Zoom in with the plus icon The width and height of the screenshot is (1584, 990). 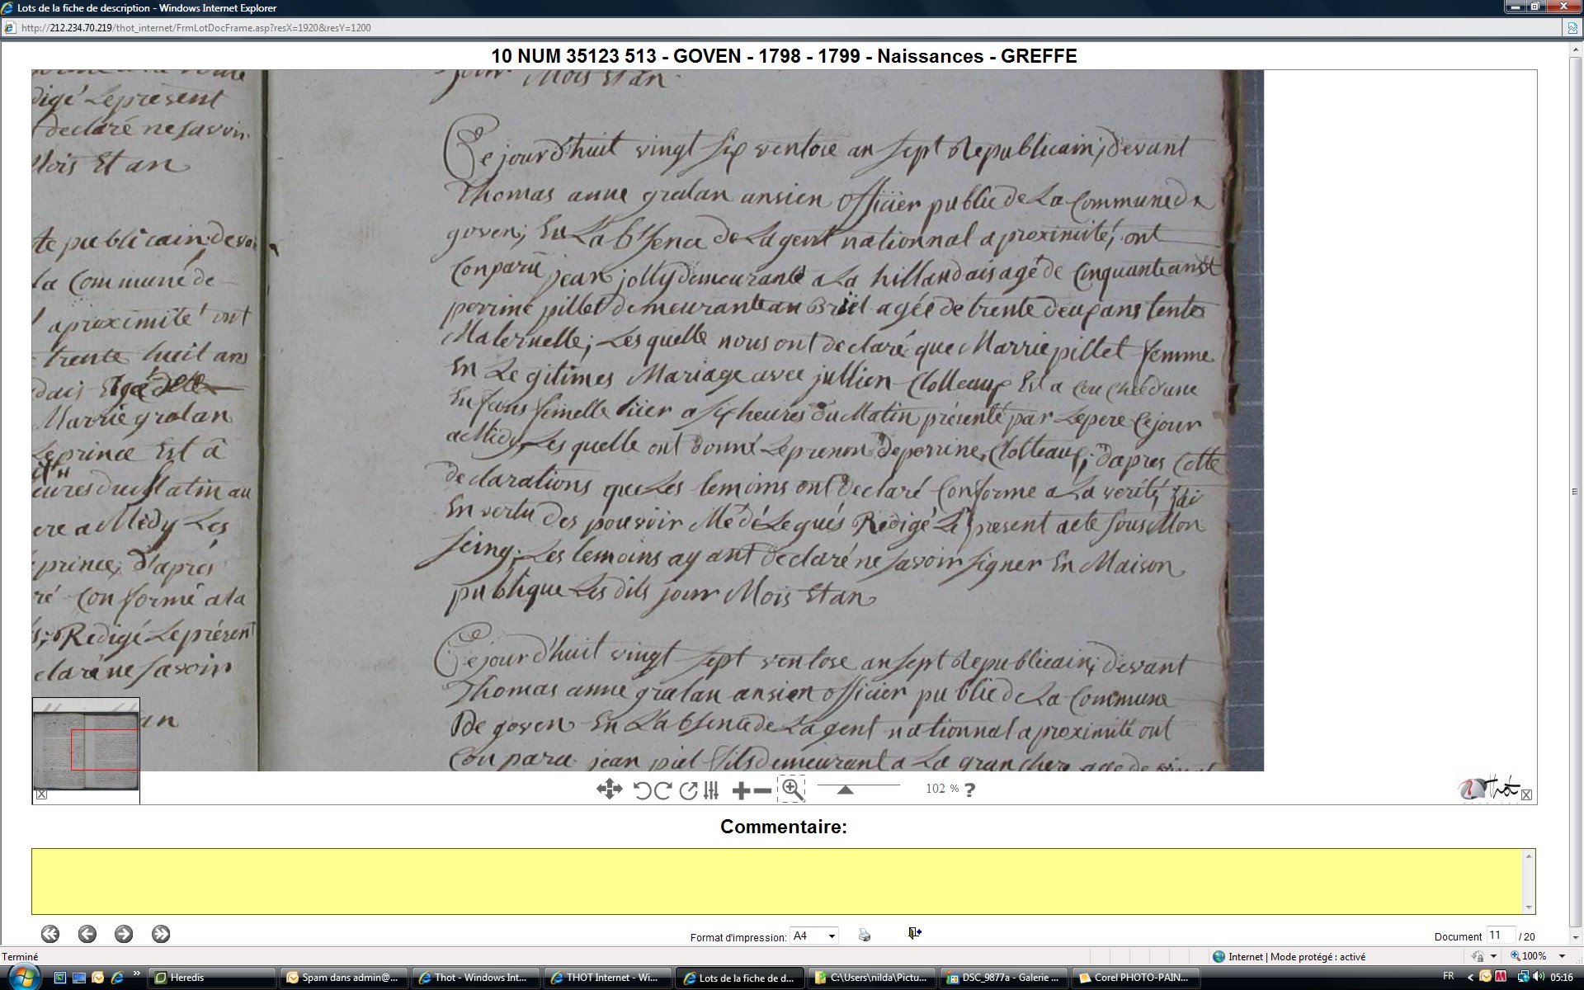tap(740, 790)
